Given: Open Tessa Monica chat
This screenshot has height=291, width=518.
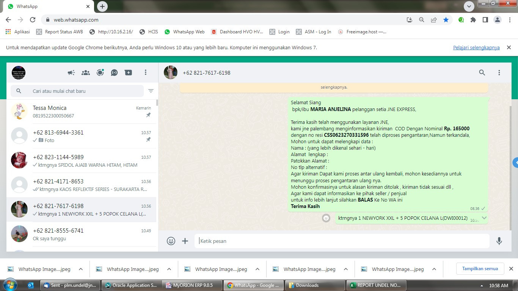Looking at the screenshot, I should tap(82, 111).
